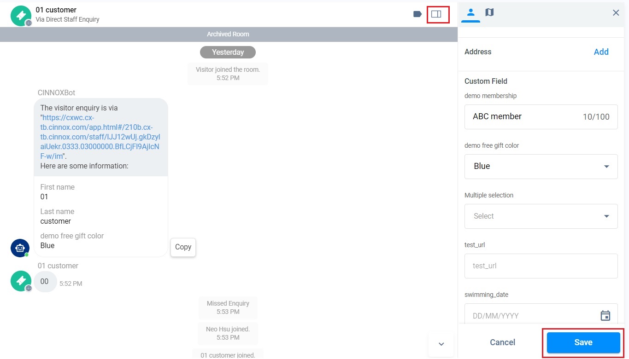Save the contact changes
This screenshot has height=359, width=629.
coord(583,342)
